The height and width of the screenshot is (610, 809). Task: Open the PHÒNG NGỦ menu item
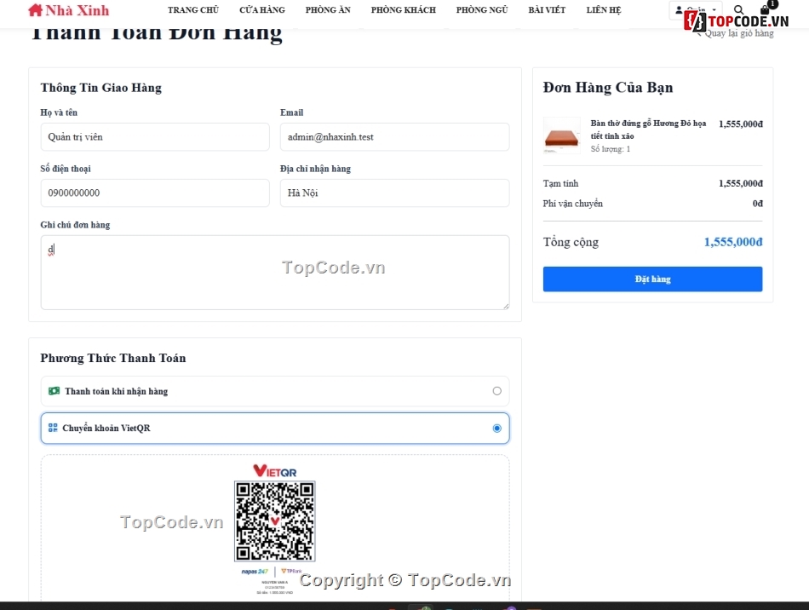coord(482,10)
